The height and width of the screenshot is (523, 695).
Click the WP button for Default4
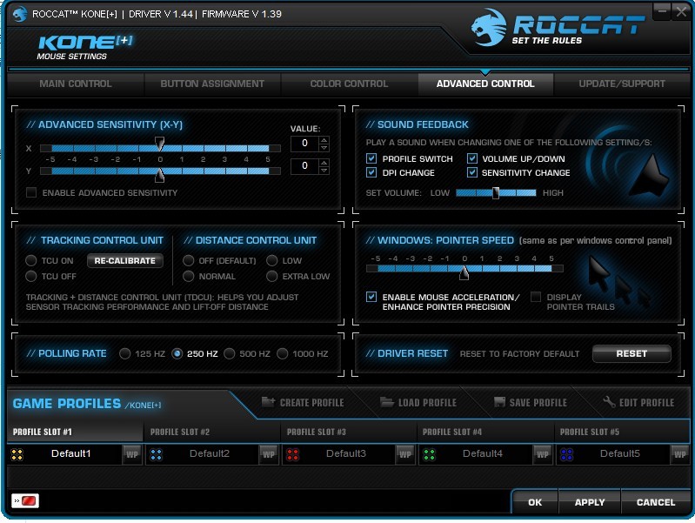tap(543, 454)
